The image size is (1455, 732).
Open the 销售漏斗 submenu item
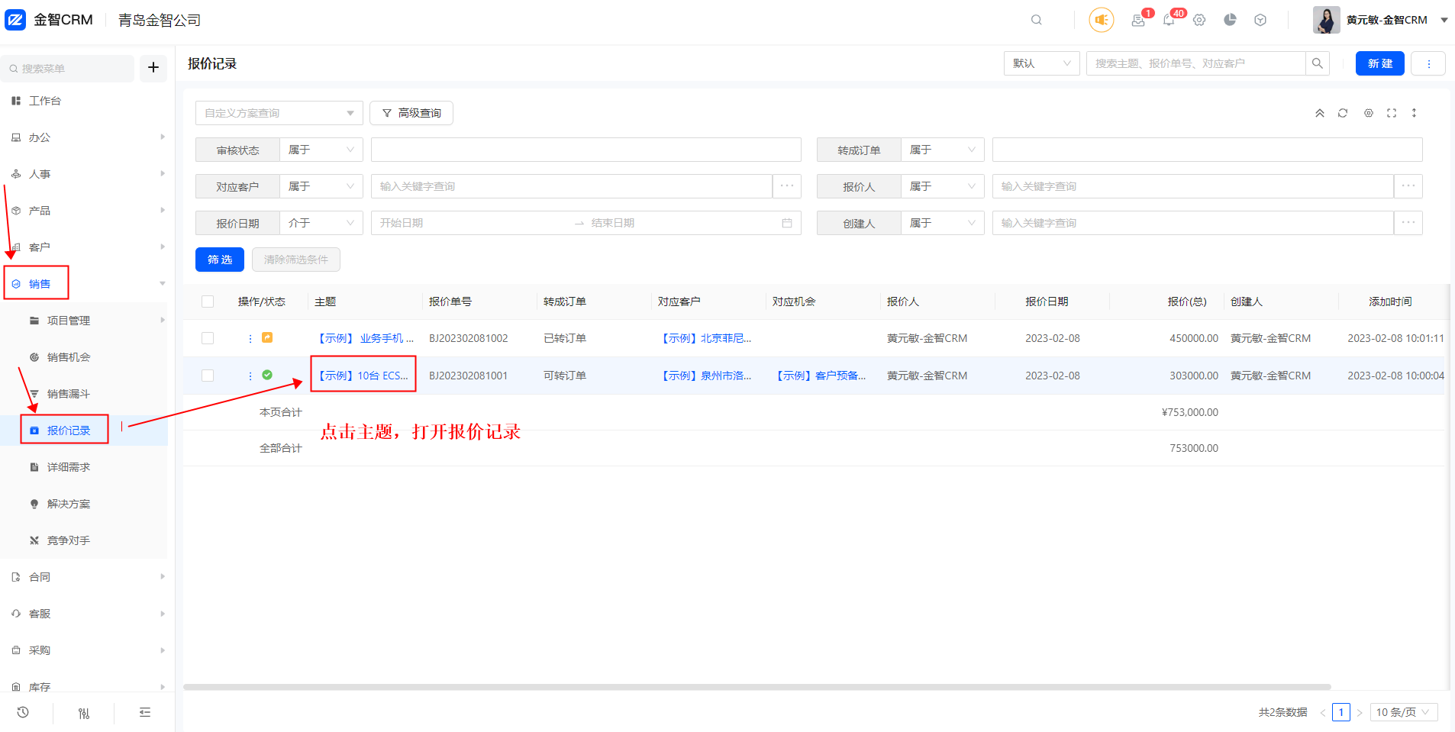(x=84, y=394)
